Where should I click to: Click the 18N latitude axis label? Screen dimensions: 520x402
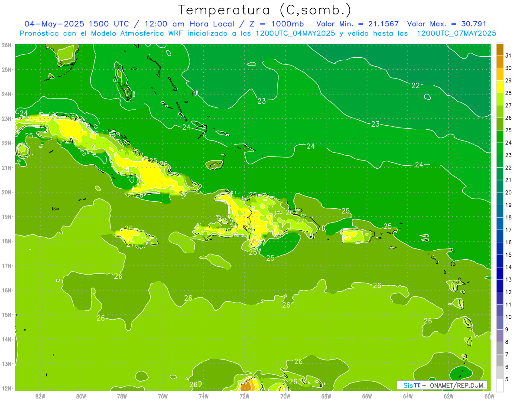click(x=6, y=241)
